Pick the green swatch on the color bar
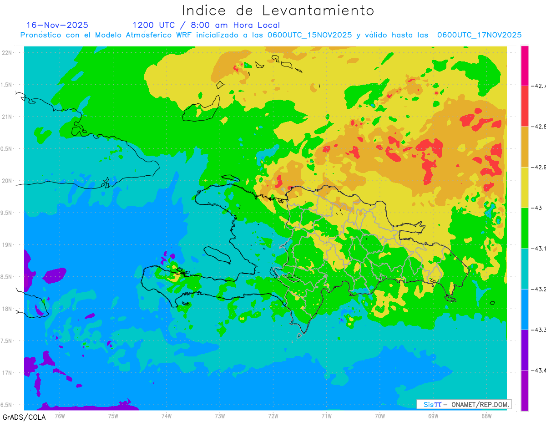Image resolution: width=546 pixels, height=422 pixels. tap(525, 228)
